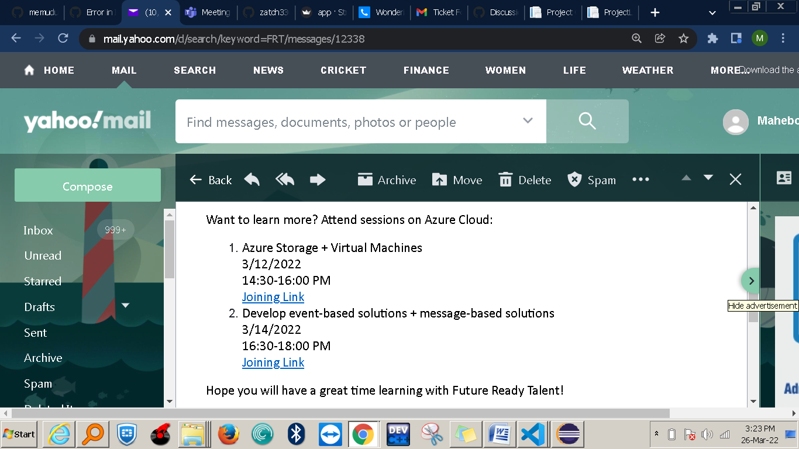Switch to the Ticket Gmail tab
Image resolution: width=799 pixels, height=449 pixels.
pyautogui.click(x=440, y=12)
